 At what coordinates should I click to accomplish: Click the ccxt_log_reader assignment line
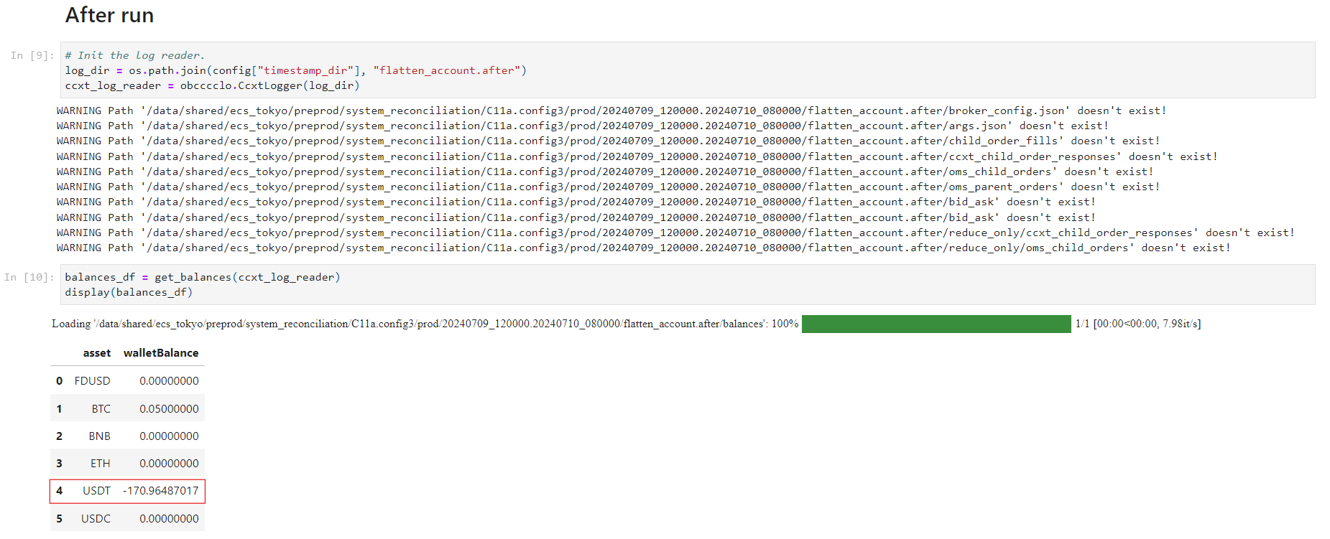213,85
